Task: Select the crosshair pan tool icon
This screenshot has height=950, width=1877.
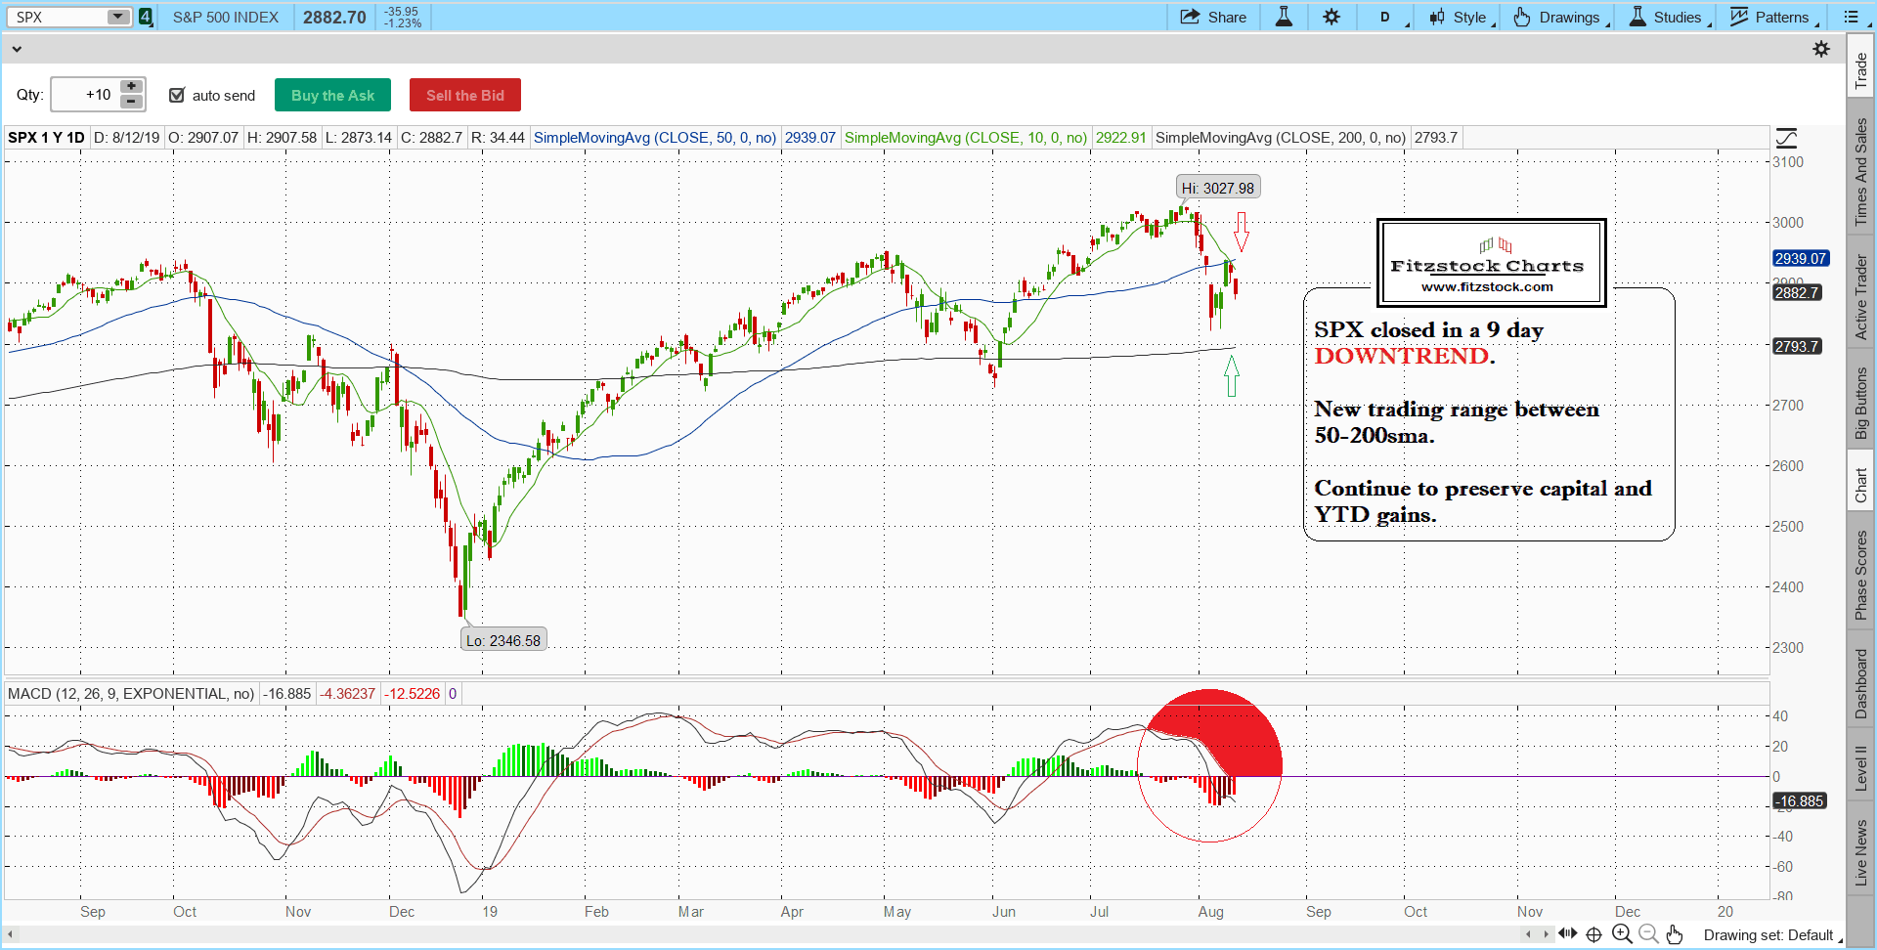Action: [1594, 934]
